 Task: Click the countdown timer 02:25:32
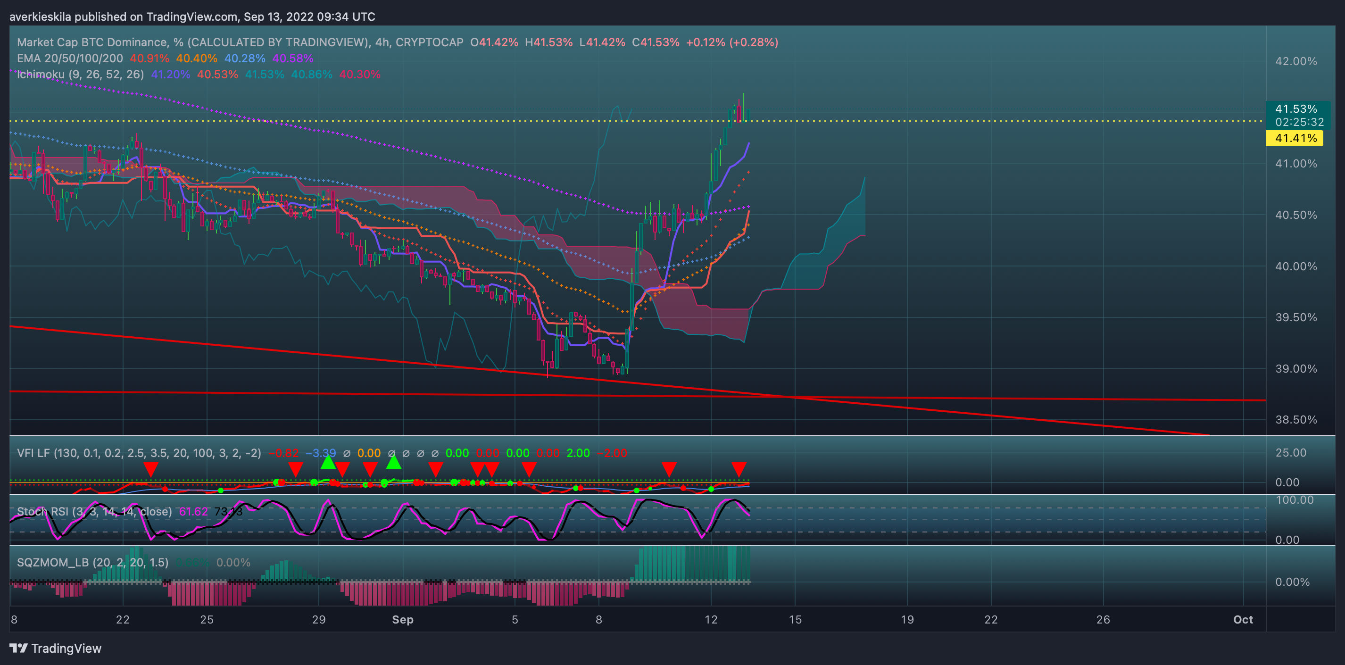1300,122
